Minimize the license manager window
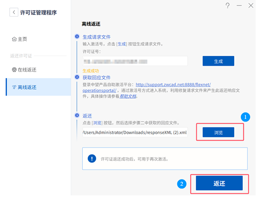 pos(239,6)
